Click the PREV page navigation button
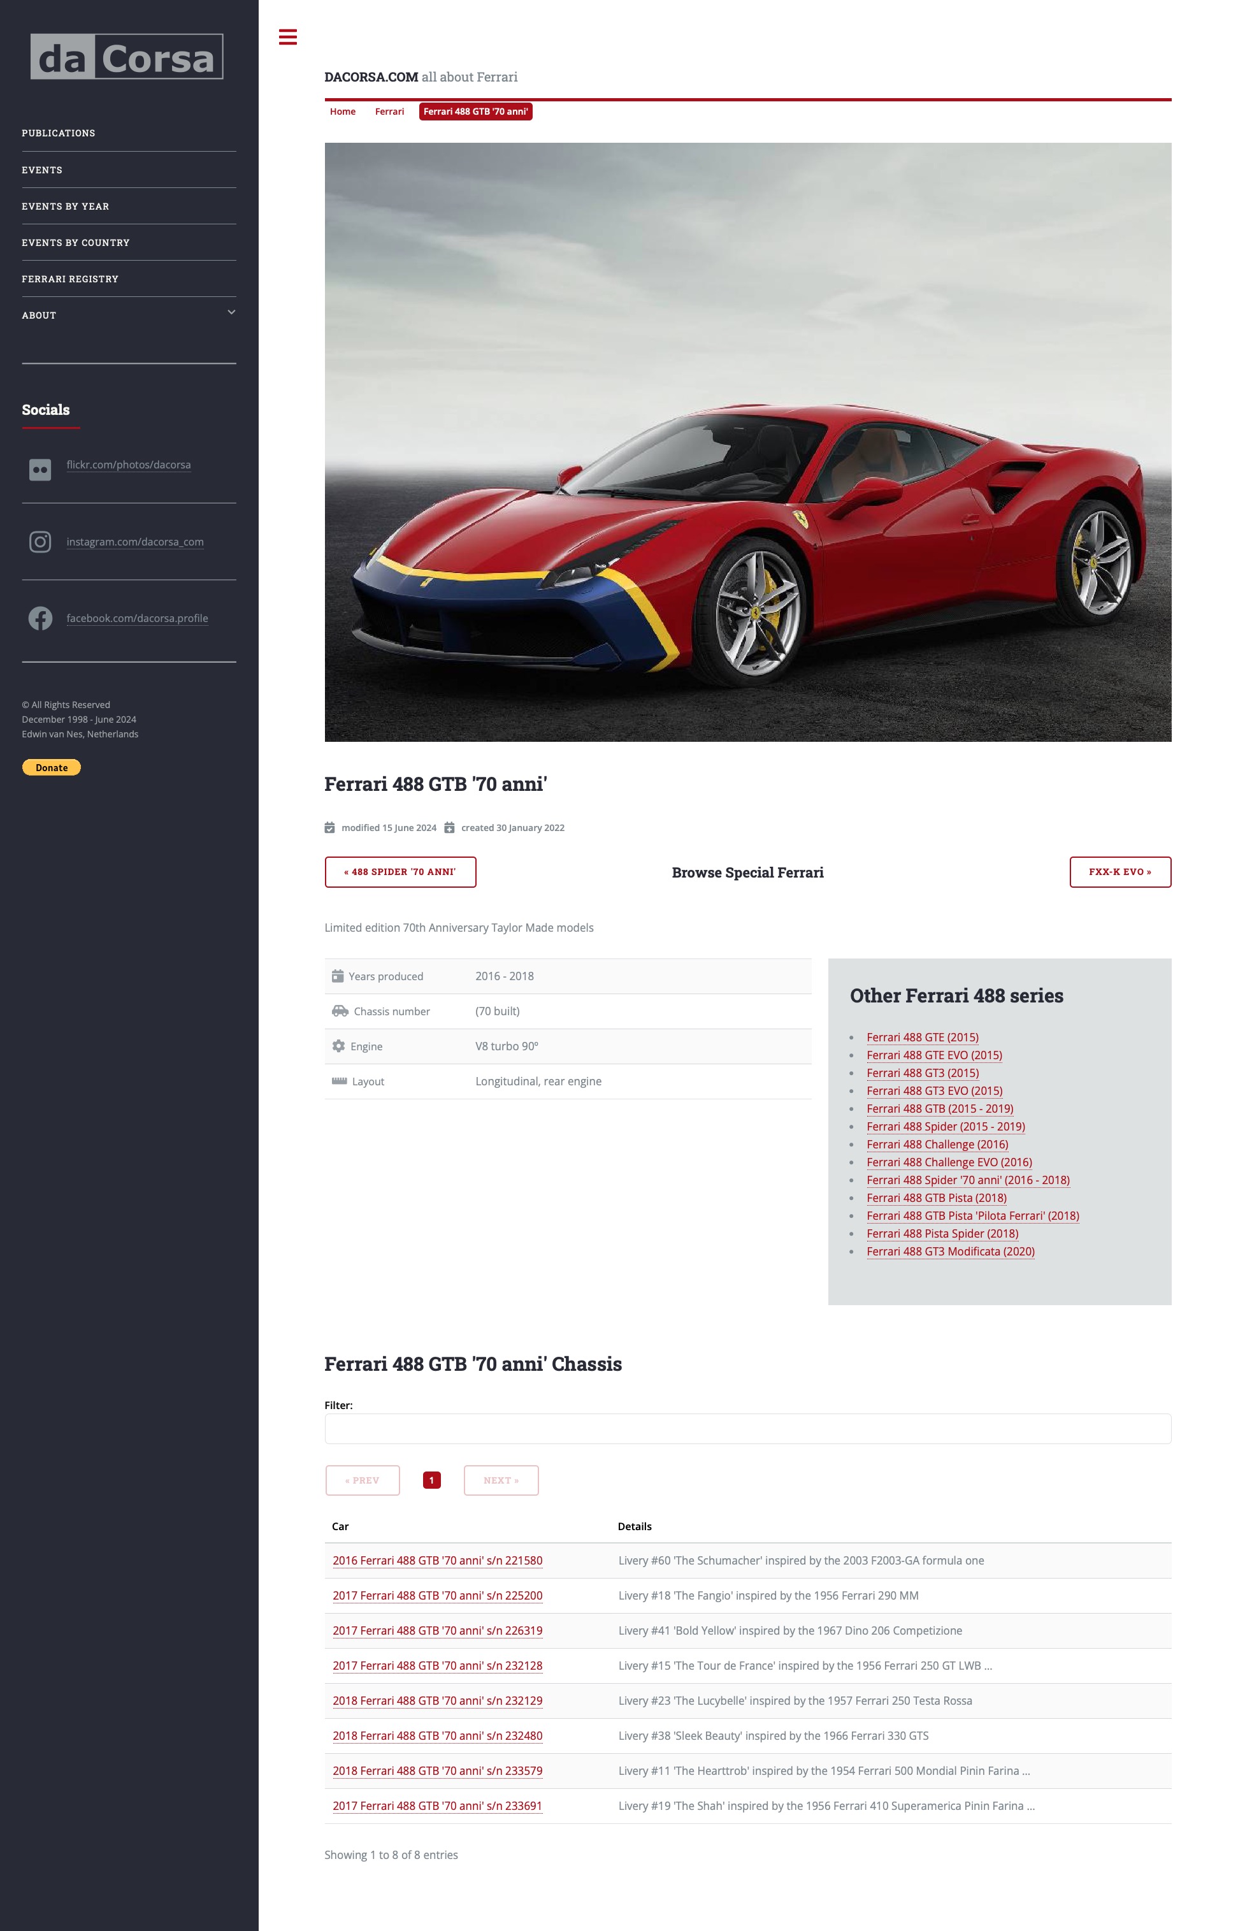The width and height of the screenshot is (1238, 1931). pyautogui.click(x=363, y=1479)
